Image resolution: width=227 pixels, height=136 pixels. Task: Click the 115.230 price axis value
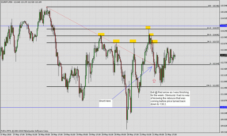[224, 12]
